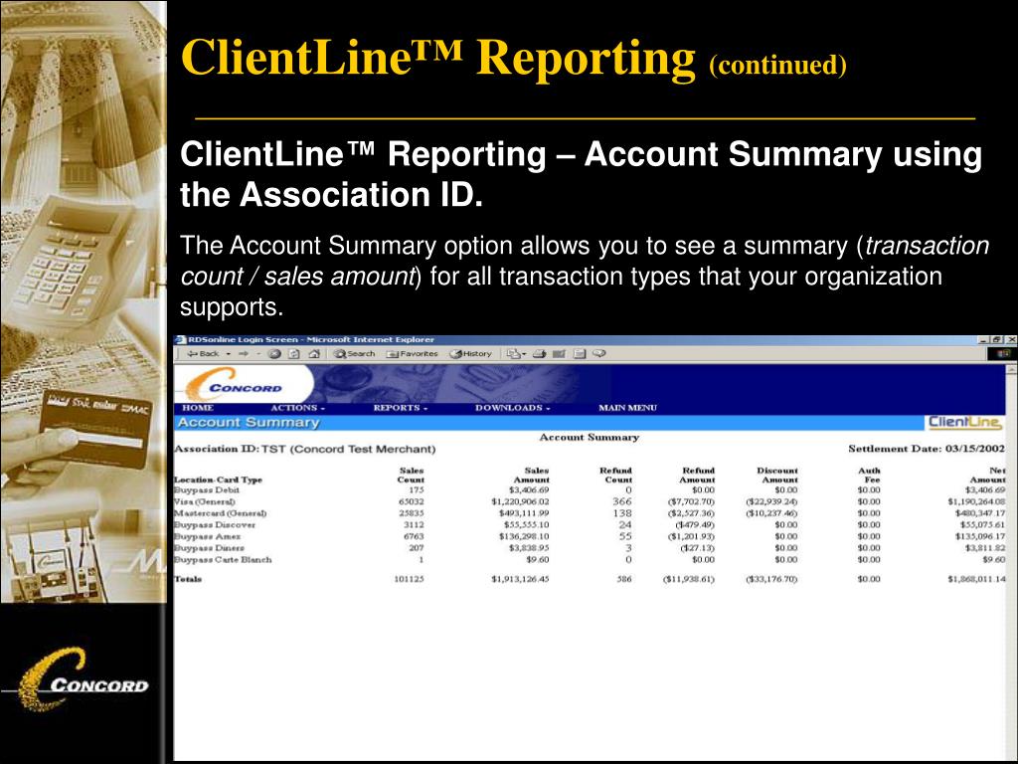Click the 'Sales Amount' column header

point(532,475)
